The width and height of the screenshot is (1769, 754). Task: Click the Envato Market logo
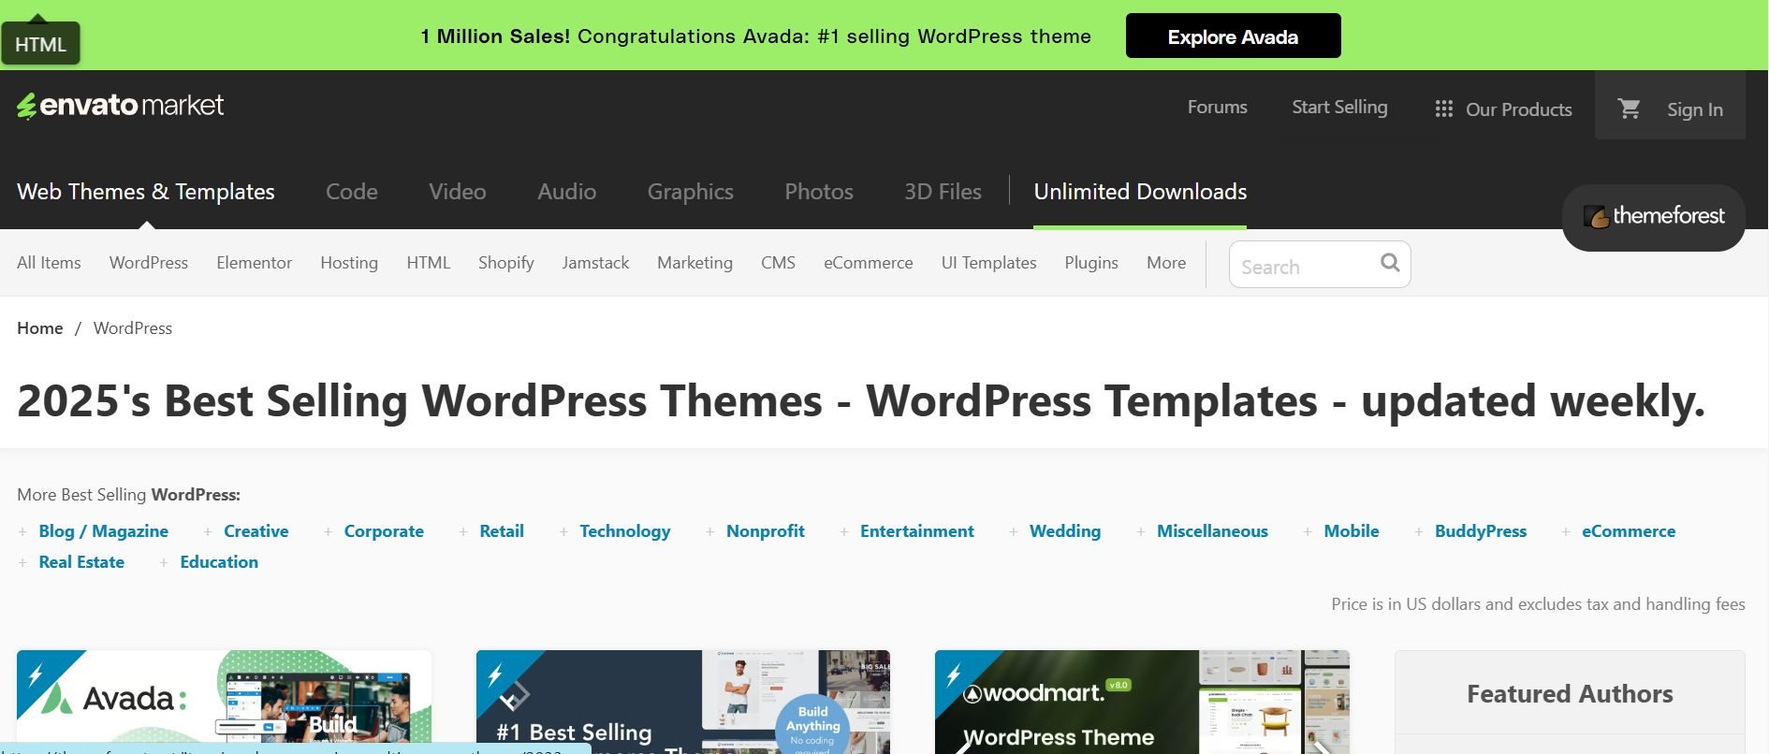(x=120, y=106)
